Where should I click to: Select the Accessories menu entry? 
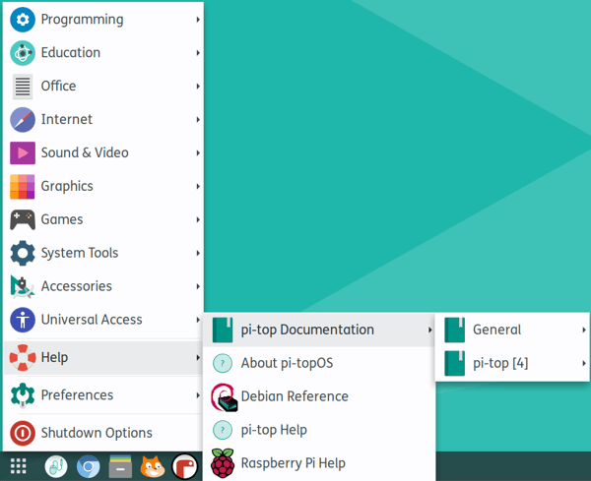tap(103, 286)
